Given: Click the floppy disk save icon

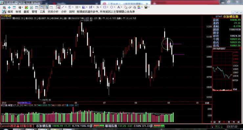Looking at the screenshot, I should coord(146,7).
